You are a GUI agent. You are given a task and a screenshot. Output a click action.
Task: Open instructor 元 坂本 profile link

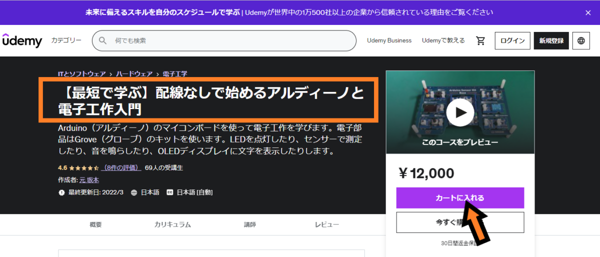[x=89, y=180]
